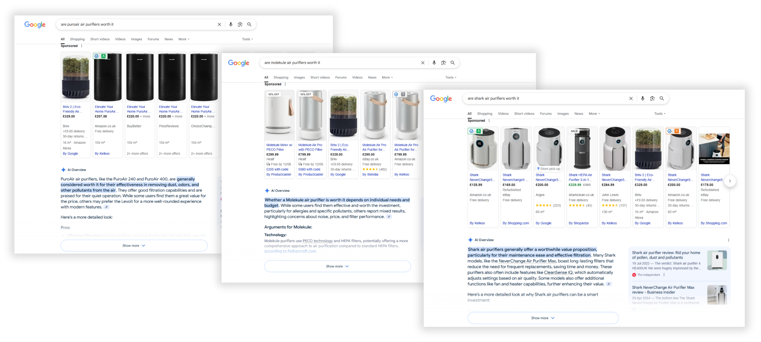Screen dimensions: 761x342
Task: Click the citation chip after the Shark AI Overview paragraph
Action: point(609,284)
